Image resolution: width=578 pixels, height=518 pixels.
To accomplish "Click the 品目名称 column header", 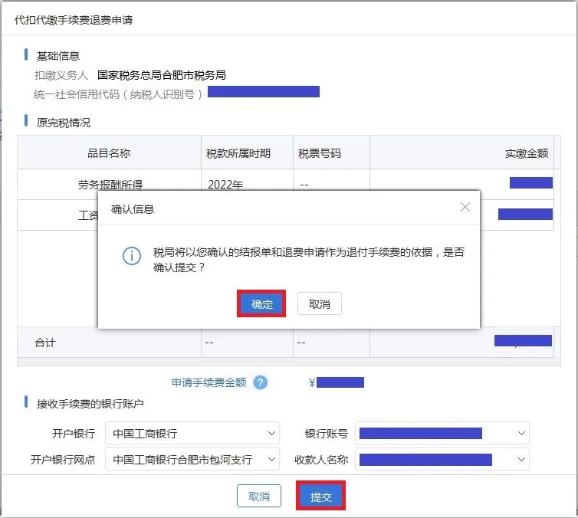I will click(109, 153).
